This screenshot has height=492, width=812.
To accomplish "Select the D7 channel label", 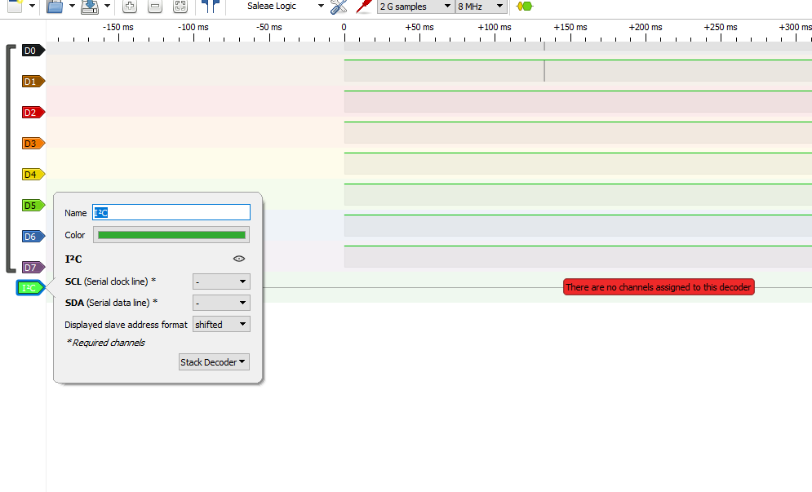I will pyautogui.click(x=33, y=268).
